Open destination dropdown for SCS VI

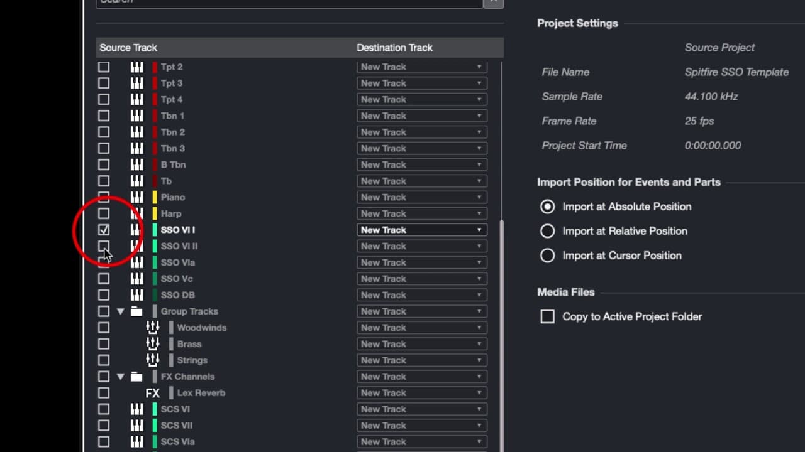422,409
